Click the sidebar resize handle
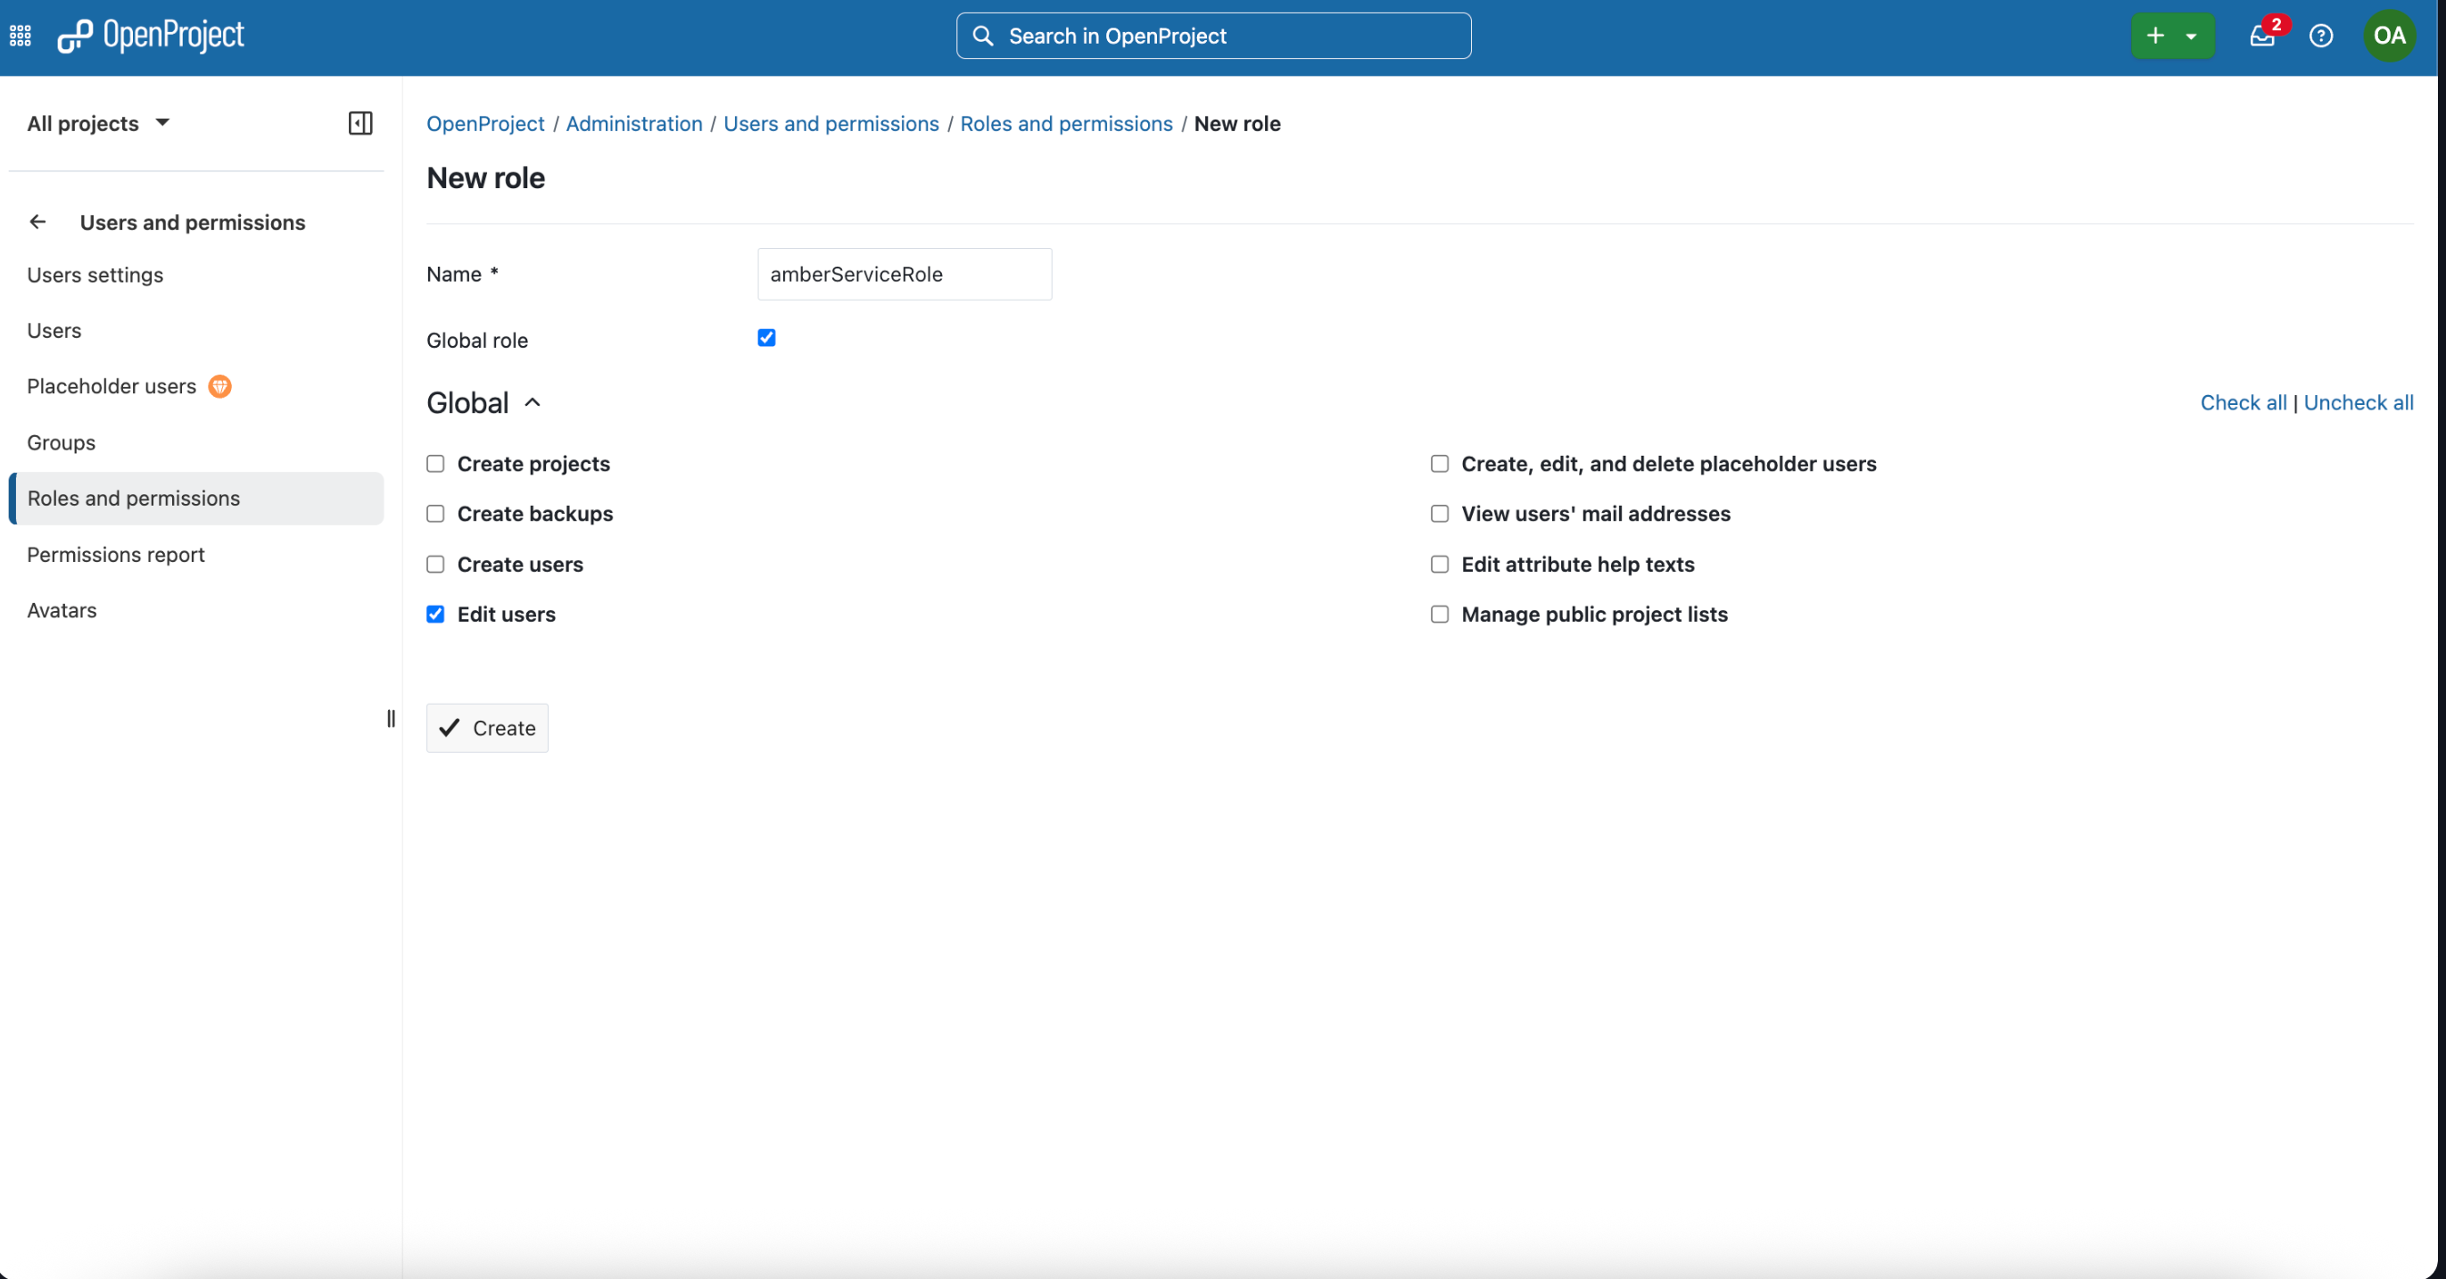Image resolution: width=2446 pixels, height=1279 pixels. click(x=392, y=719)
